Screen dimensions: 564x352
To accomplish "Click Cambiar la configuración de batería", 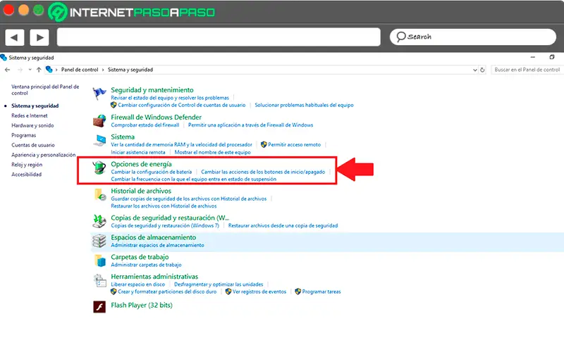I will [152, 172].
